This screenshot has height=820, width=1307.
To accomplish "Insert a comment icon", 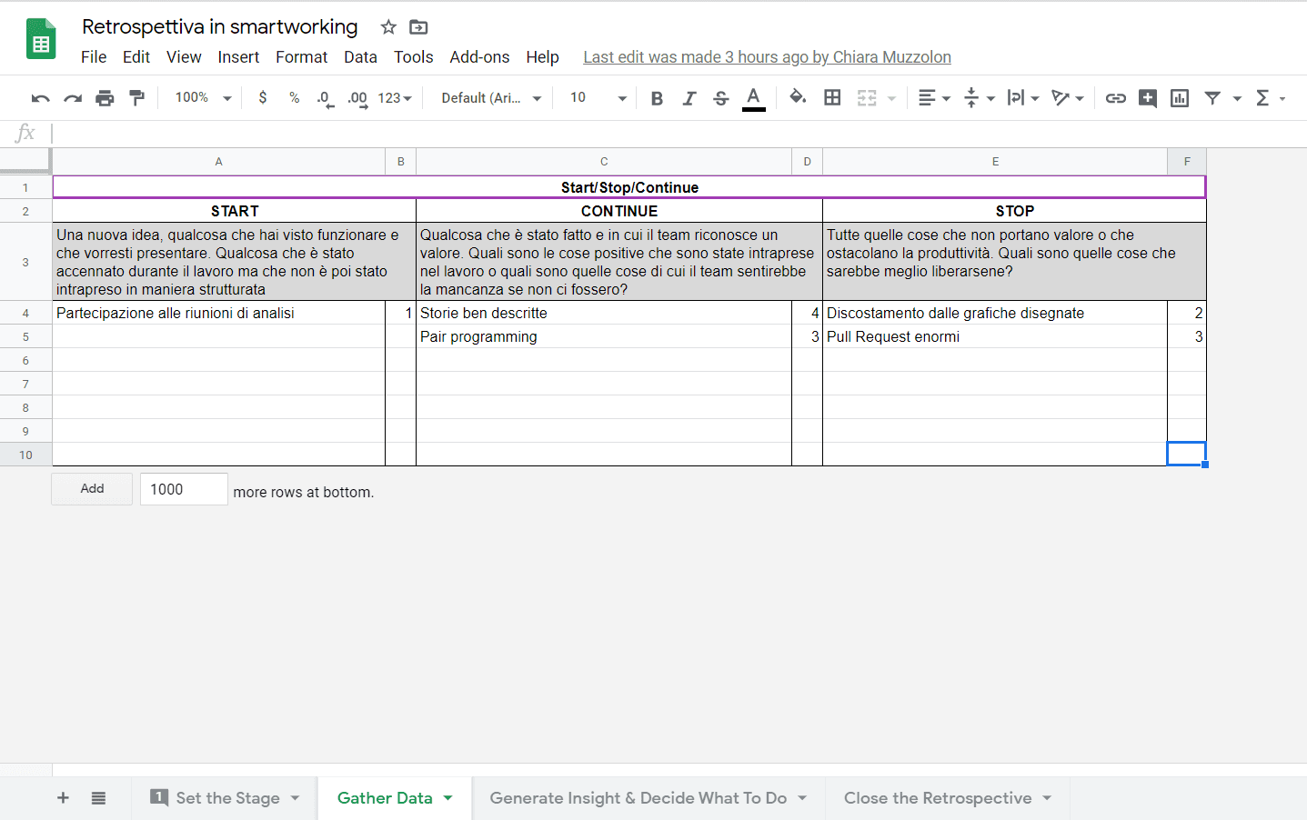I will click(x=1148, y=98).
